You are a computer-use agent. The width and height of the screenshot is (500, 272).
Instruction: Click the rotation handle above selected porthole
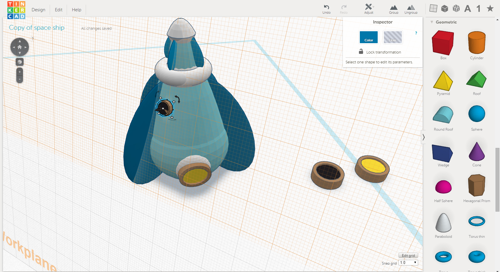click(178, 99)
